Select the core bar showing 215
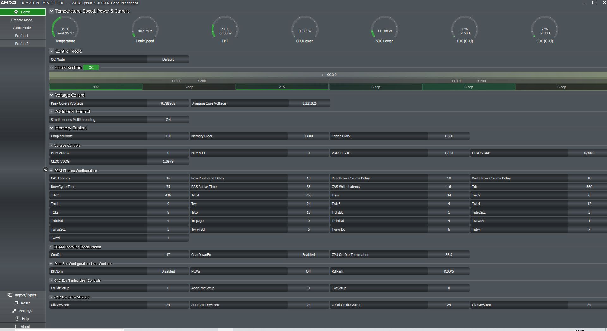Screen dimensions: 607x331 (282, 87)
